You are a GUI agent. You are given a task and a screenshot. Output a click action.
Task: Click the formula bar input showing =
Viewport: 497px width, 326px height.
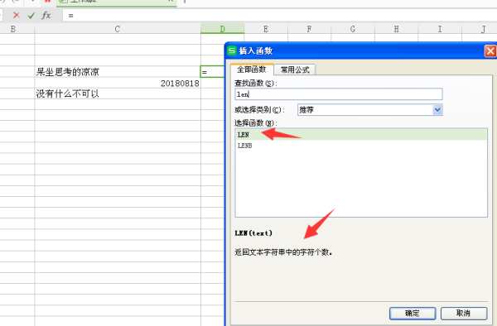[x=280, y=15]
